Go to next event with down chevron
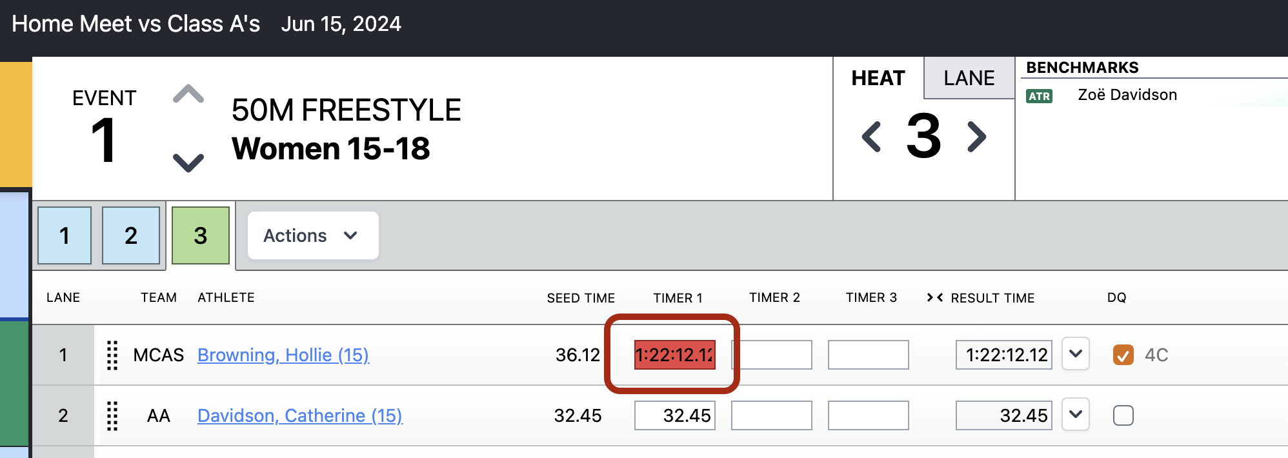This screenshot has width=1288, height=458. click(188, 162)
